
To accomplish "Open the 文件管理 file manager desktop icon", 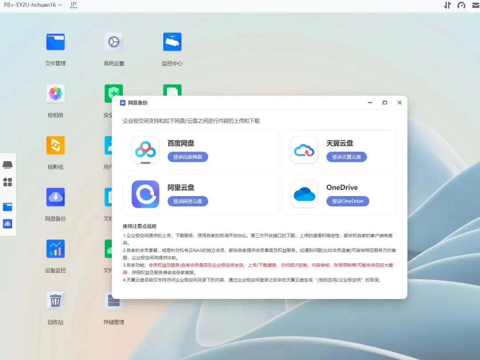I will click(56, 42).
